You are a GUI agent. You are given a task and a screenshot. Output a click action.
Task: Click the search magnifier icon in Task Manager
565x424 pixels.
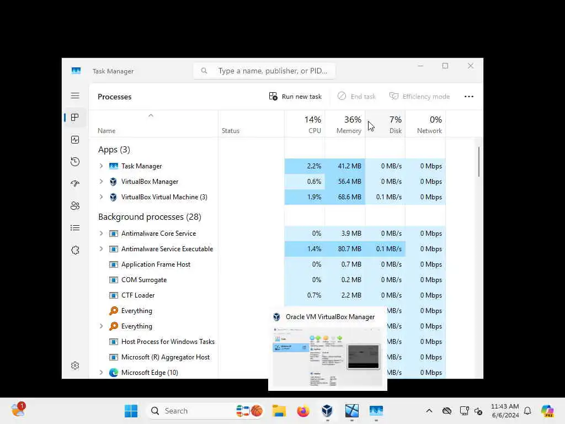click(204, 71)
